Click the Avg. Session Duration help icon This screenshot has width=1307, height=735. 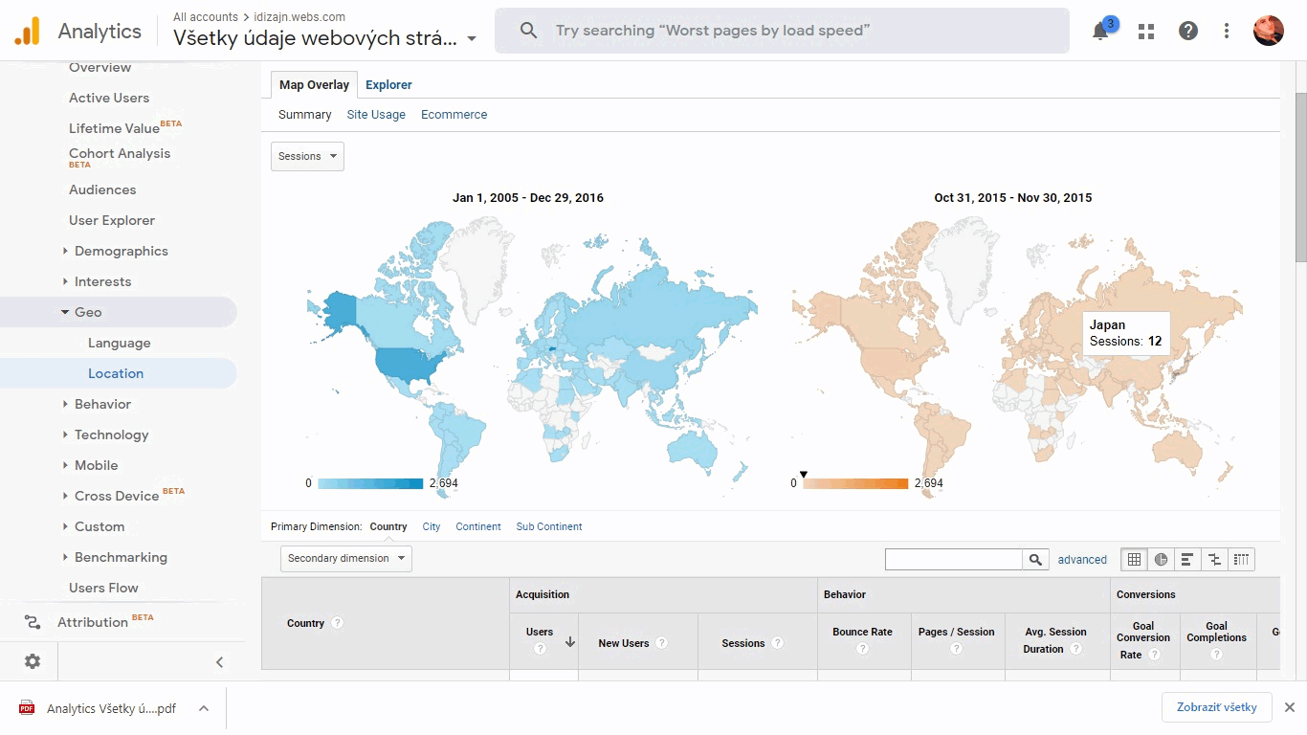(x=1075, y=649)
